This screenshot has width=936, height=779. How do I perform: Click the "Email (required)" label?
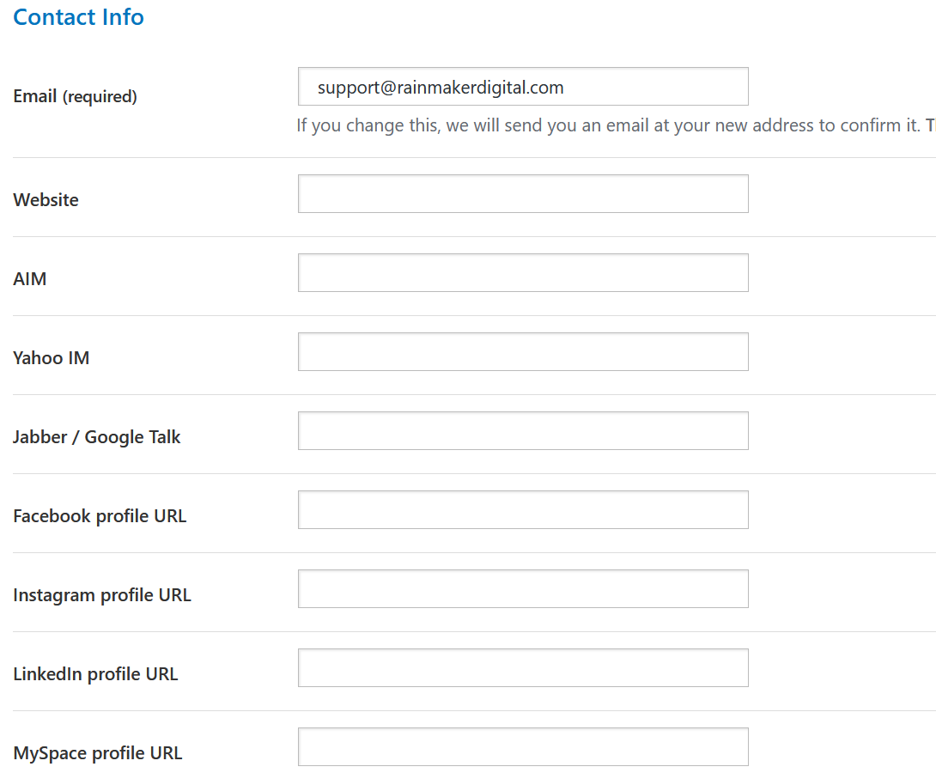[x=75, y=97]
